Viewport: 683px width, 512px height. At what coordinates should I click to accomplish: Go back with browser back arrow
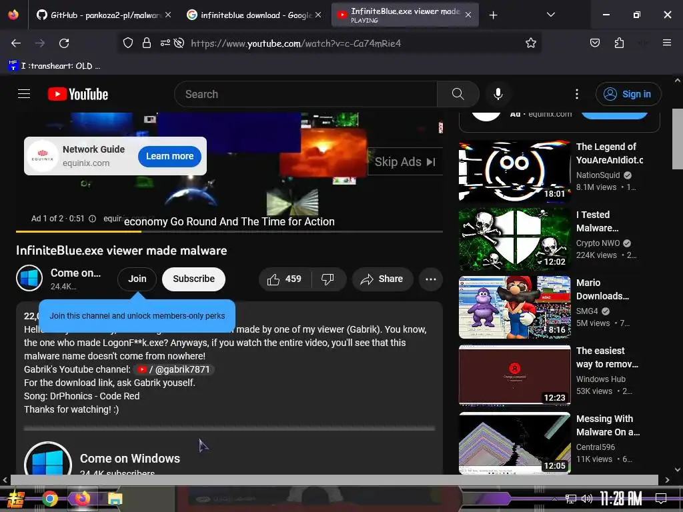(16, 43)
